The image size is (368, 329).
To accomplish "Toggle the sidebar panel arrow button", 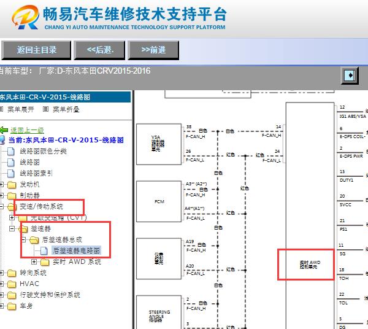I will pos(350,75).
